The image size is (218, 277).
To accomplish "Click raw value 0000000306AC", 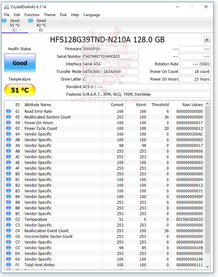I will pos(190,134).
